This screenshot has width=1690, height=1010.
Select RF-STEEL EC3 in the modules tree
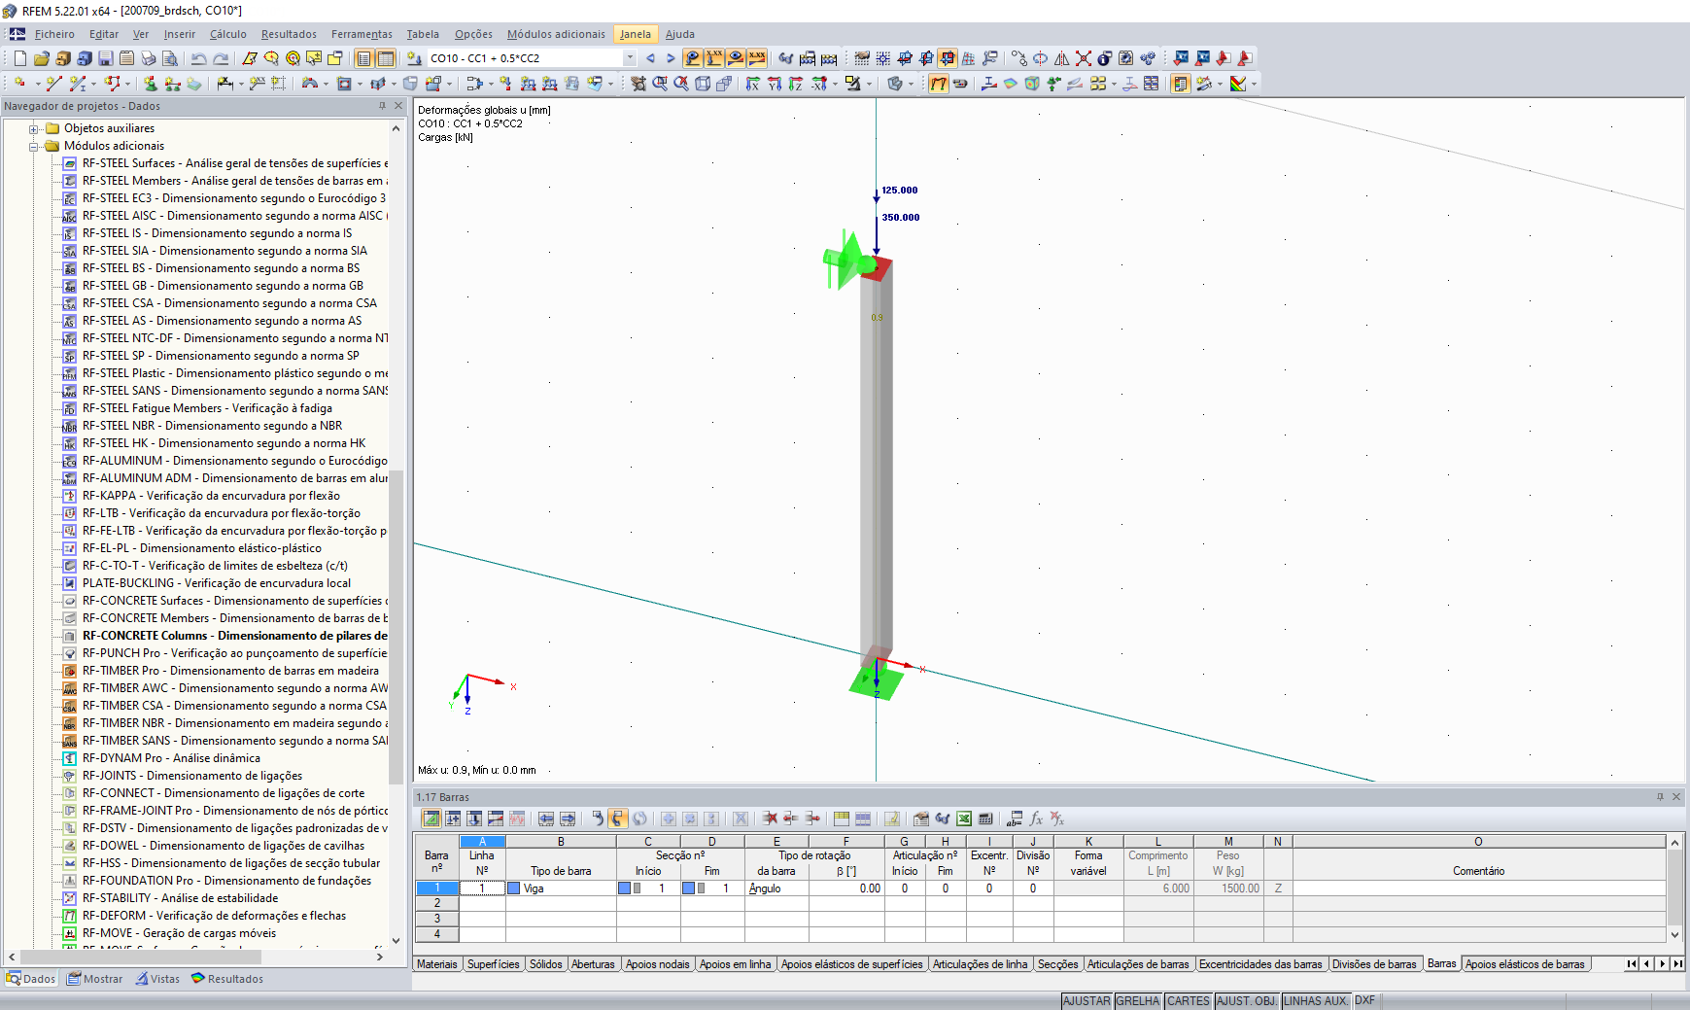(234, 198)
